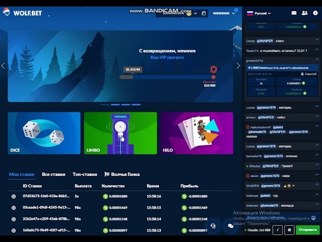
Task: Open the info circle icon in chat header
Action: (316, 13)
